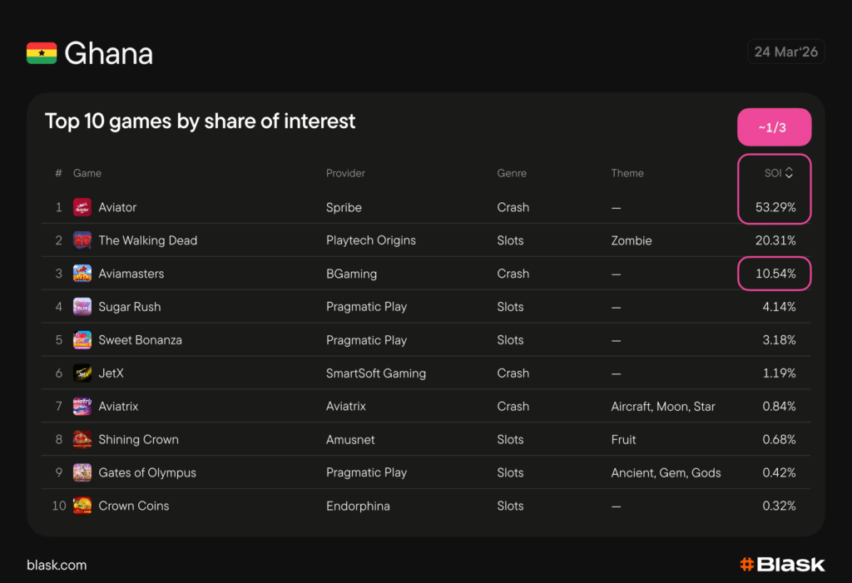This screenshot has width=852, height=583.
Task: Click the Ghana flag icon
Action: [x=42, y=53]
